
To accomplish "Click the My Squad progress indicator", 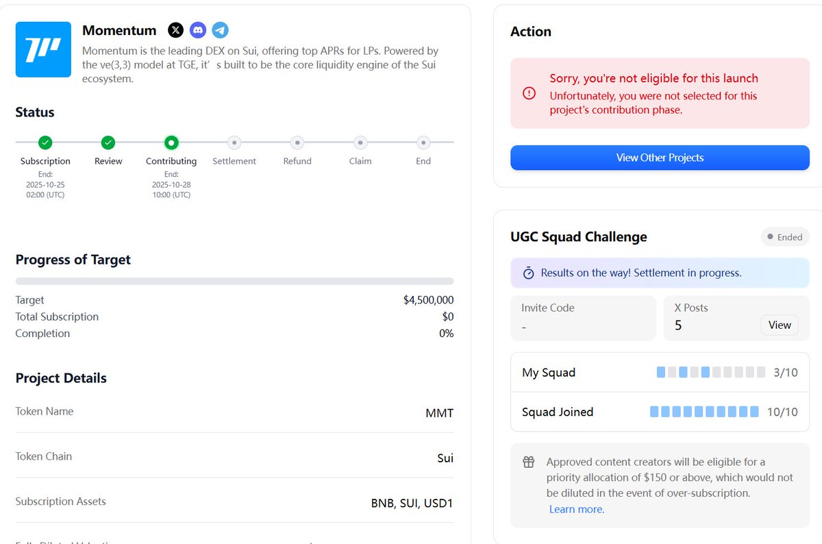I will pyautogui.click(x=710, y=372).
